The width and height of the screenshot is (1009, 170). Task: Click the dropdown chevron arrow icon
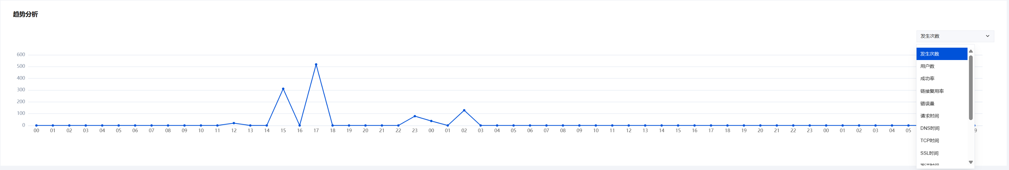(987, 36)
